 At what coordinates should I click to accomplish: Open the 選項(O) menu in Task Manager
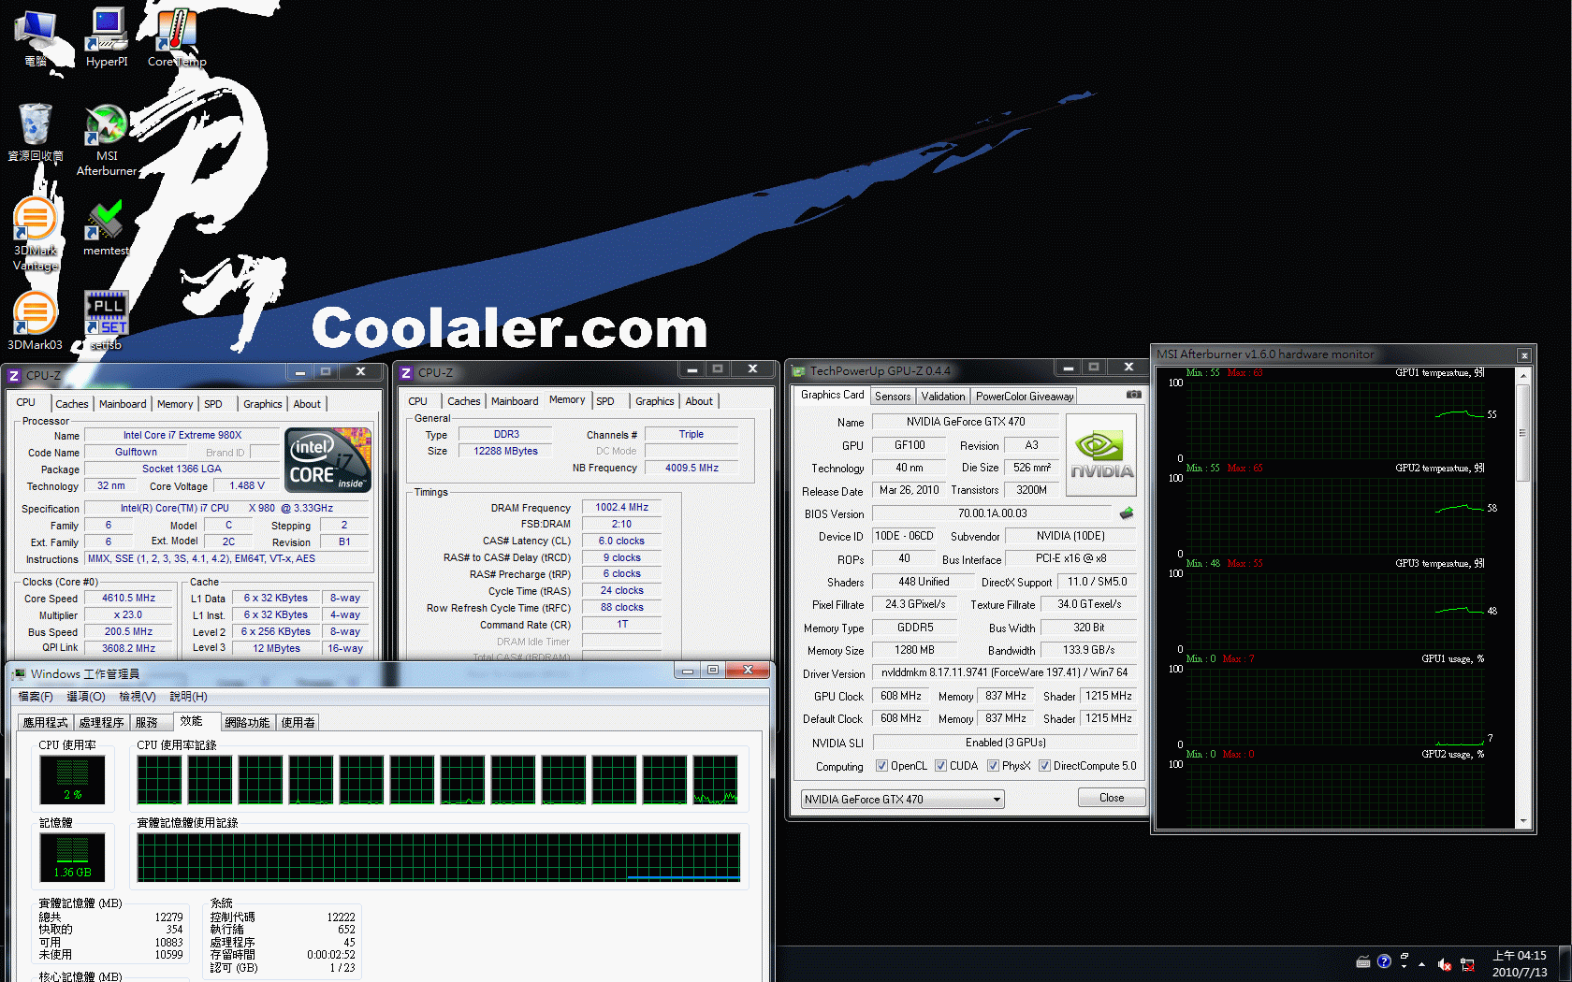[x=86, y=697]
